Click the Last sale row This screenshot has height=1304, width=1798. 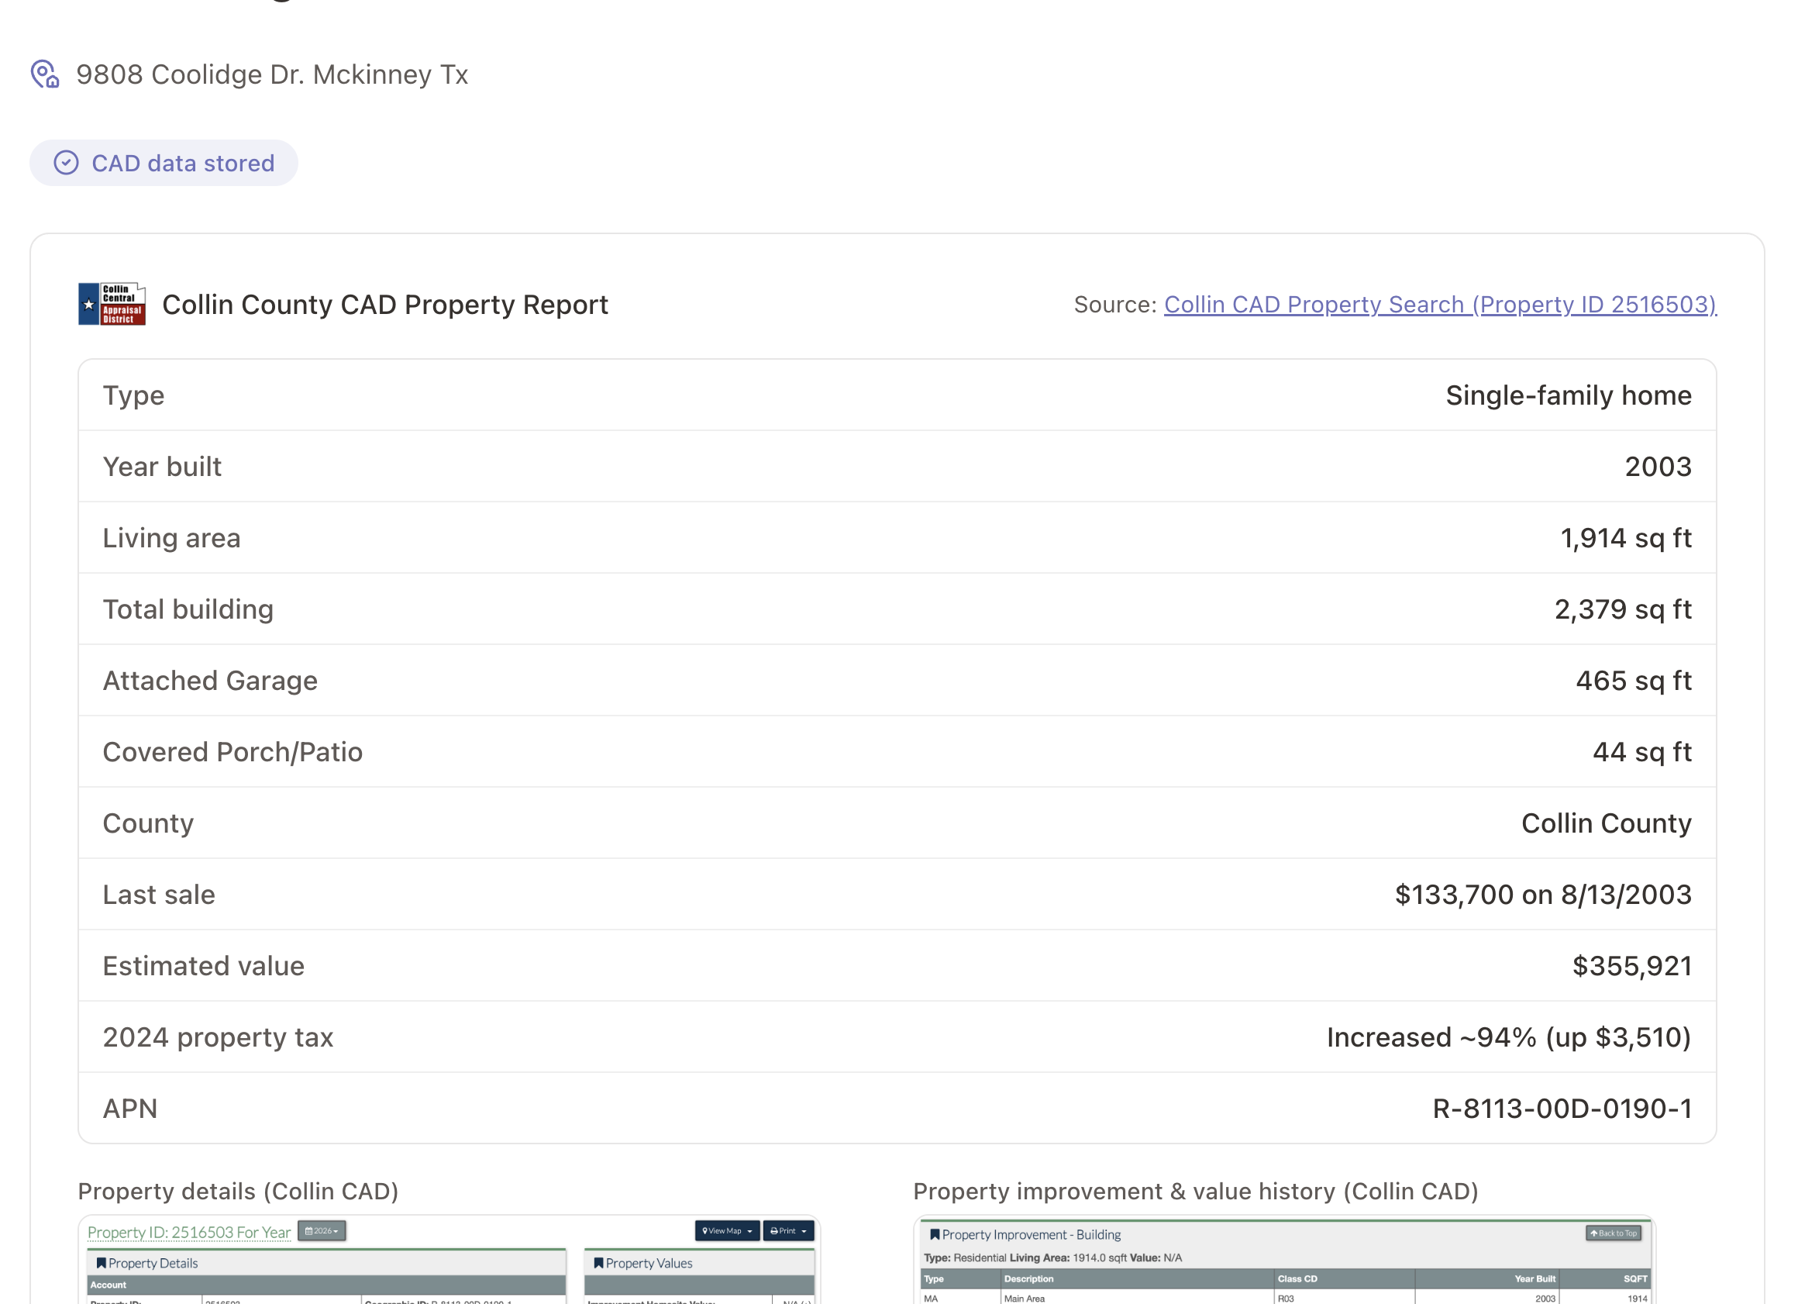click(x=897, y=894)
